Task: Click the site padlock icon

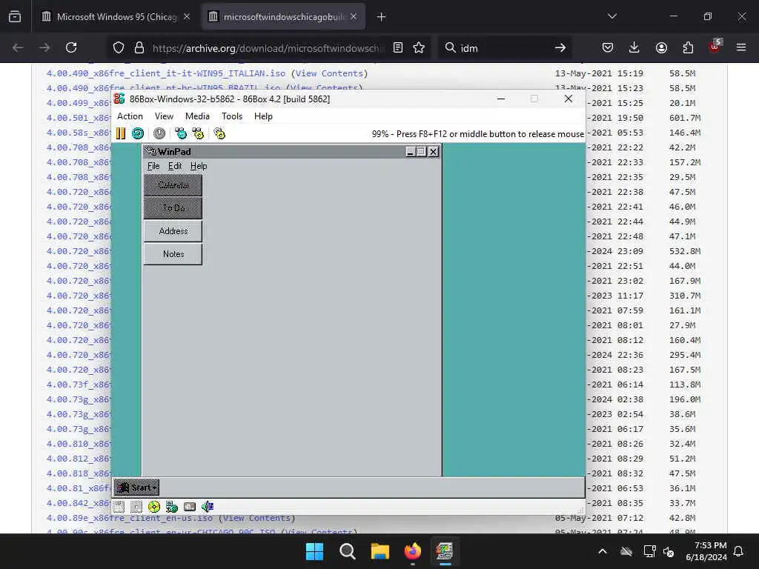Action: click(139, 47)
